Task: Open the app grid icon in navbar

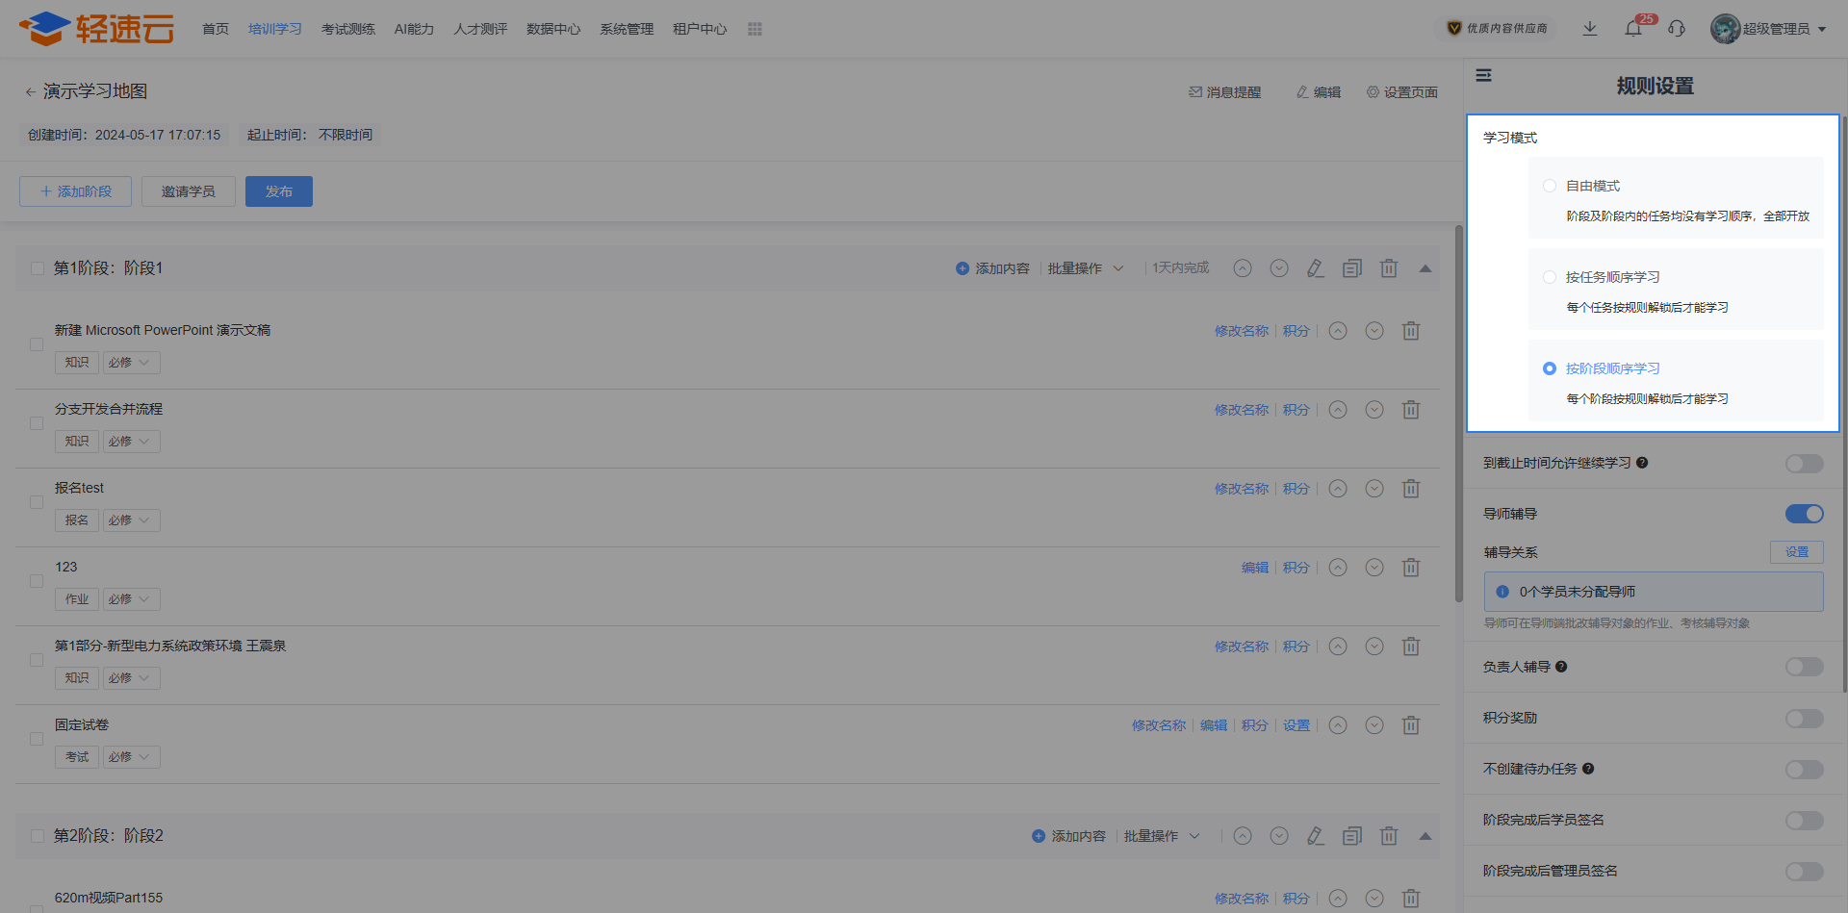Action: coord(755,29)
